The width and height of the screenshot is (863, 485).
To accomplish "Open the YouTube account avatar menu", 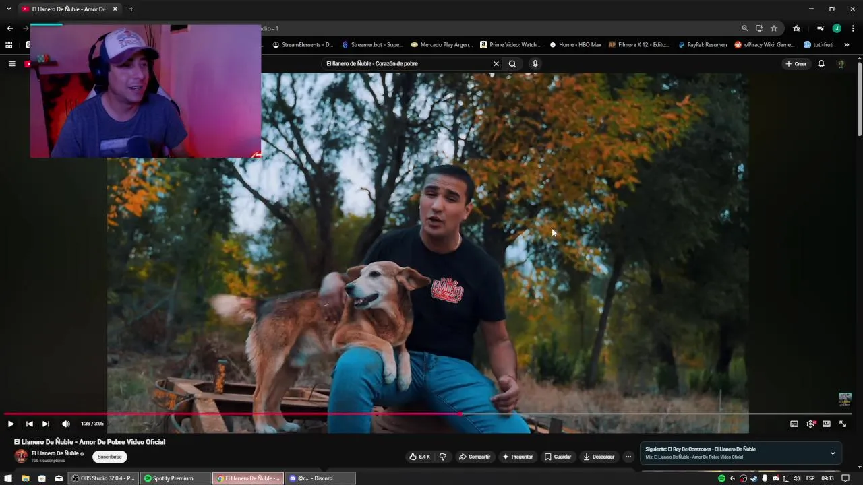I will (841, 64).
